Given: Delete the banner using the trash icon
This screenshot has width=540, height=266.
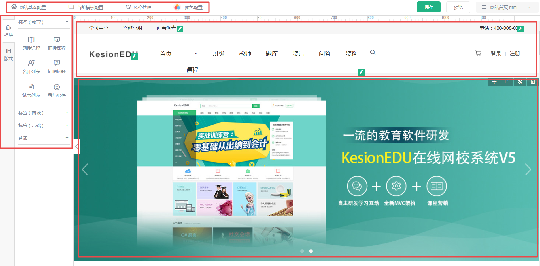Looking at the screenshot, I should (x=533, y=82).
